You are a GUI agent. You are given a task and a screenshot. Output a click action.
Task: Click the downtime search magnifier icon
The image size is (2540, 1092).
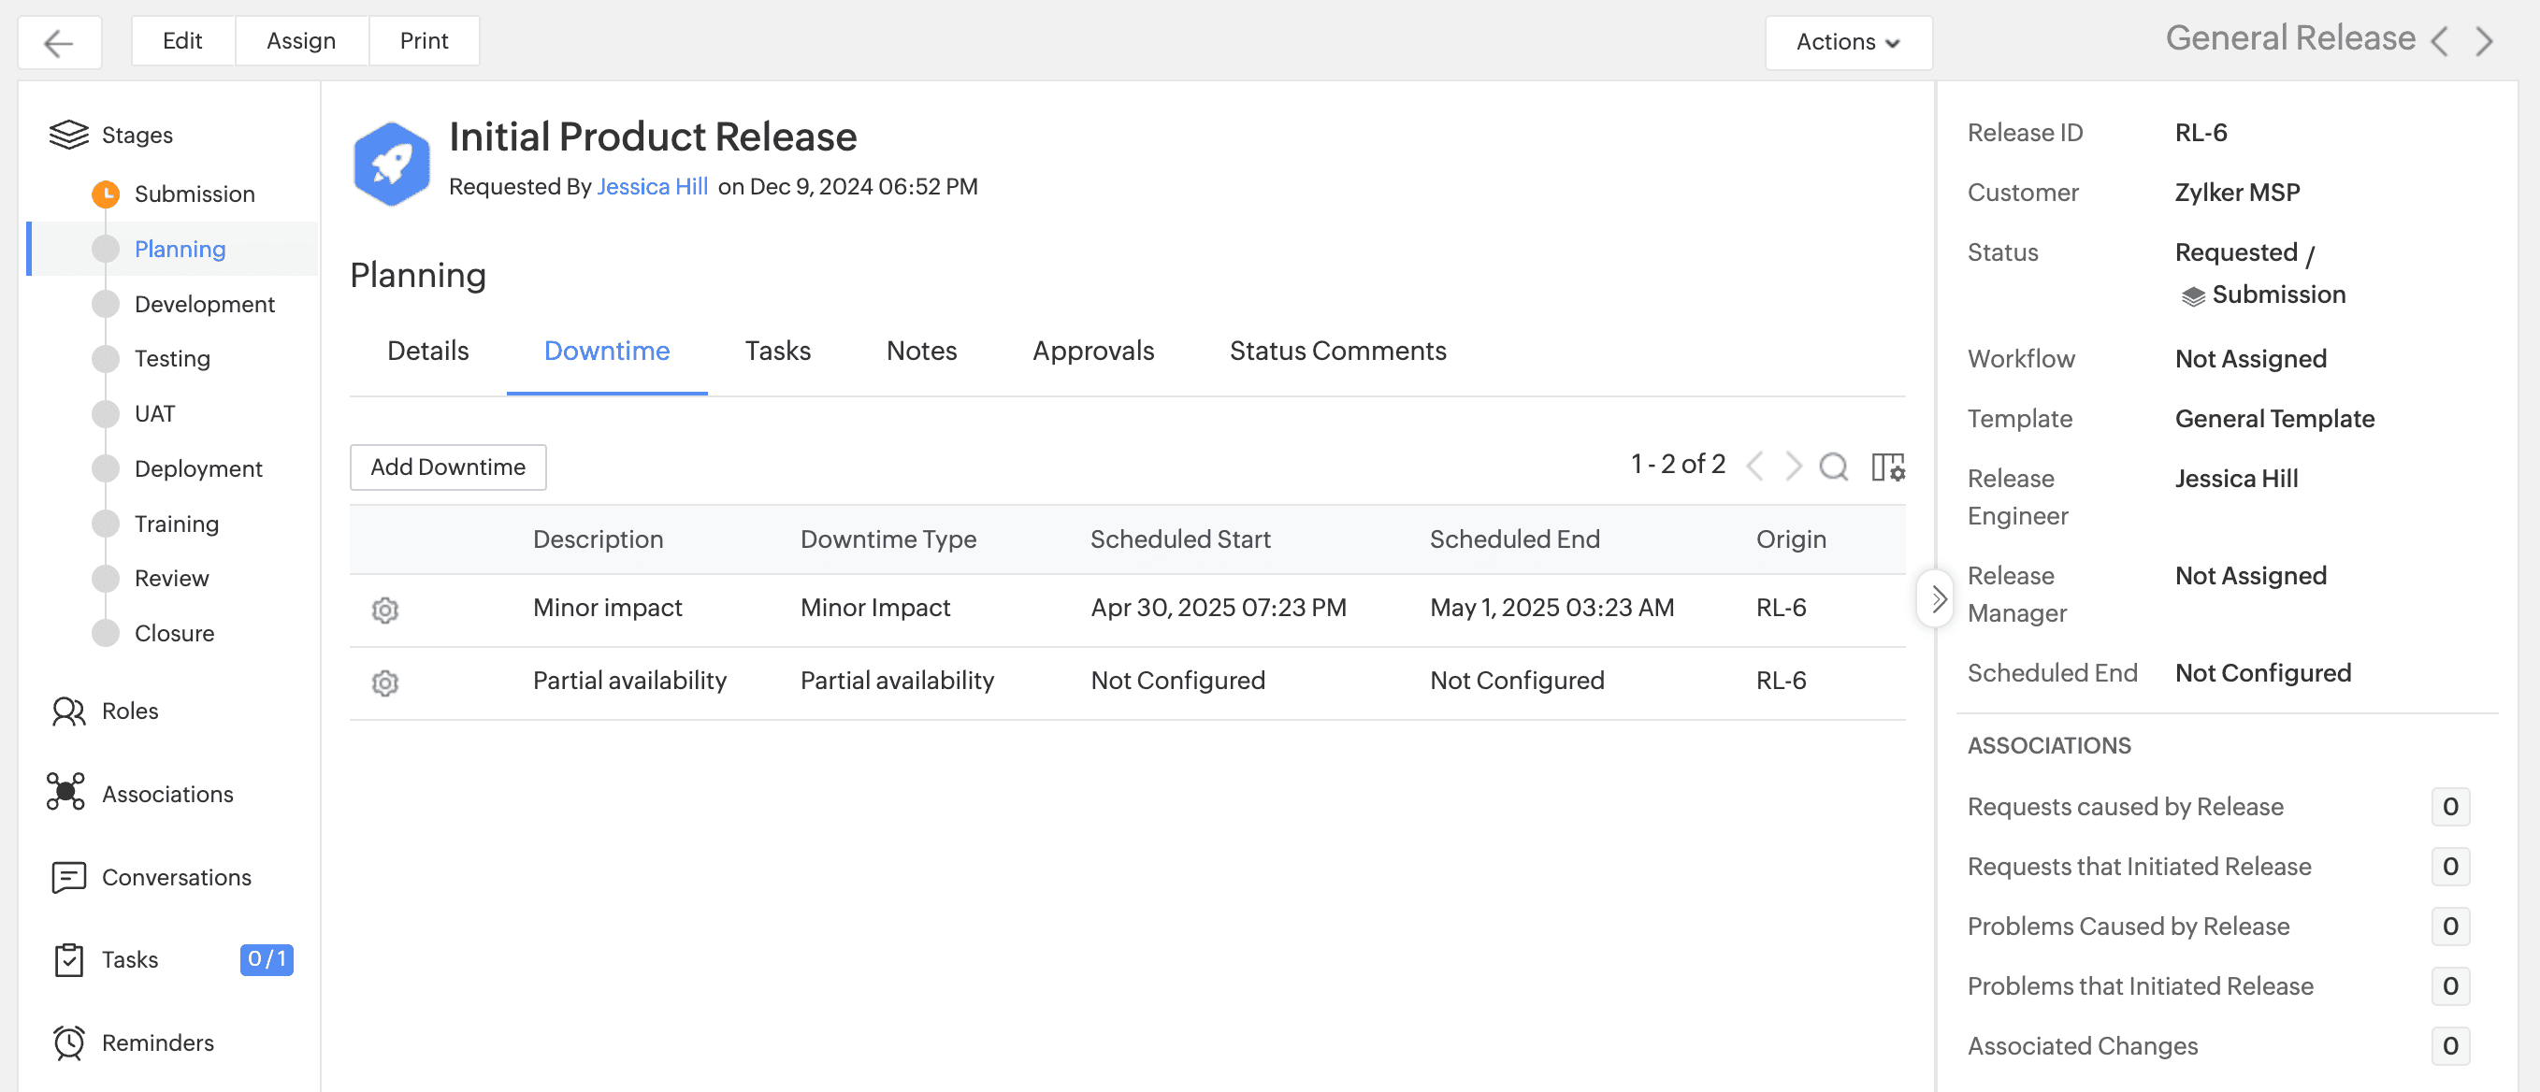tap(1833, 467)
